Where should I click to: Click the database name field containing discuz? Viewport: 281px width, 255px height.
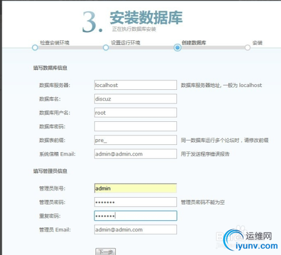pyautogui.click(x=135, y=99)
